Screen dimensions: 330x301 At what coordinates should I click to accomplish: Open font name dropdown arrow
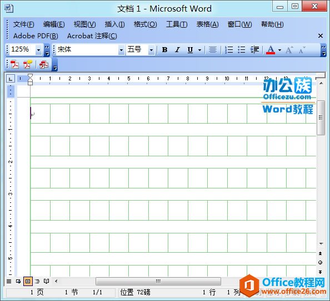point(121,50)
